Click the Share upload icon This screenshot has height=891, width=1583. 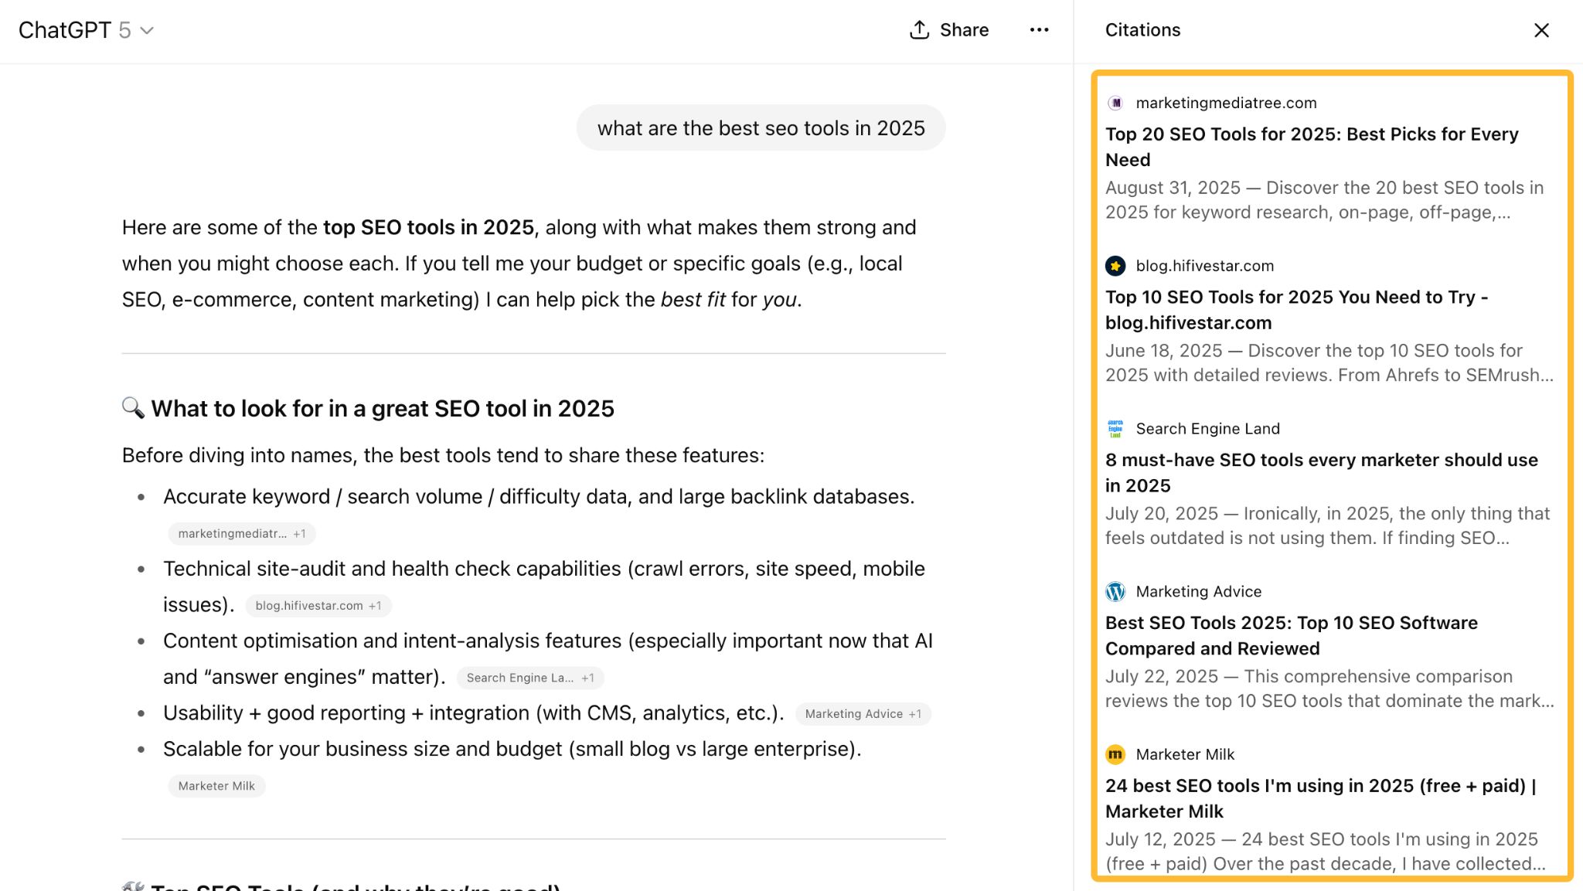pos(919,30)
